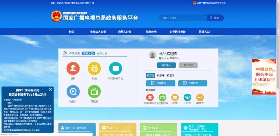Viewport: 279px width, 136px height.
Task: Open 企业法人办理 in navigation bar
Action: 98,32
